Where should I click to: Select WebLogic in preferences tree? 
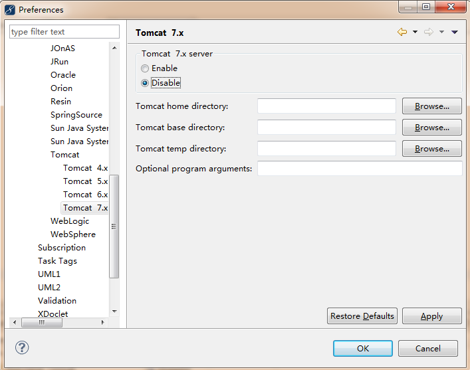pos(70,221)
